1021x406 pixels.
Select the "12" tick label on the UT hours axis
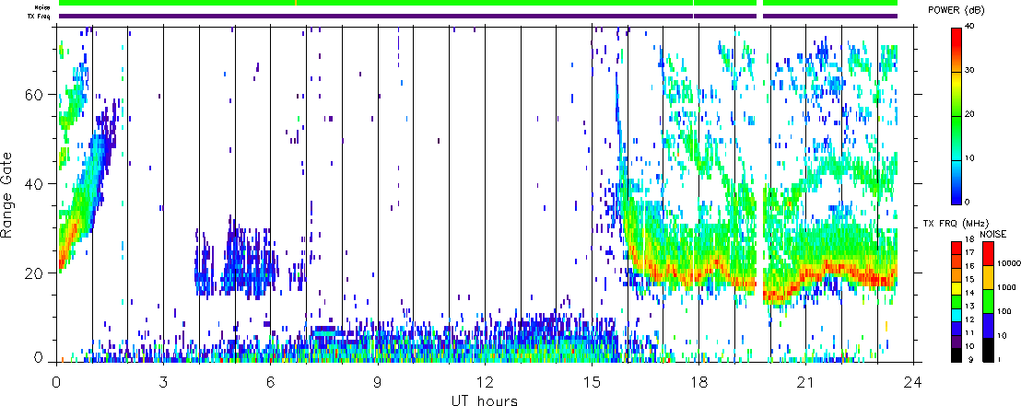click(x=485, y=382)
